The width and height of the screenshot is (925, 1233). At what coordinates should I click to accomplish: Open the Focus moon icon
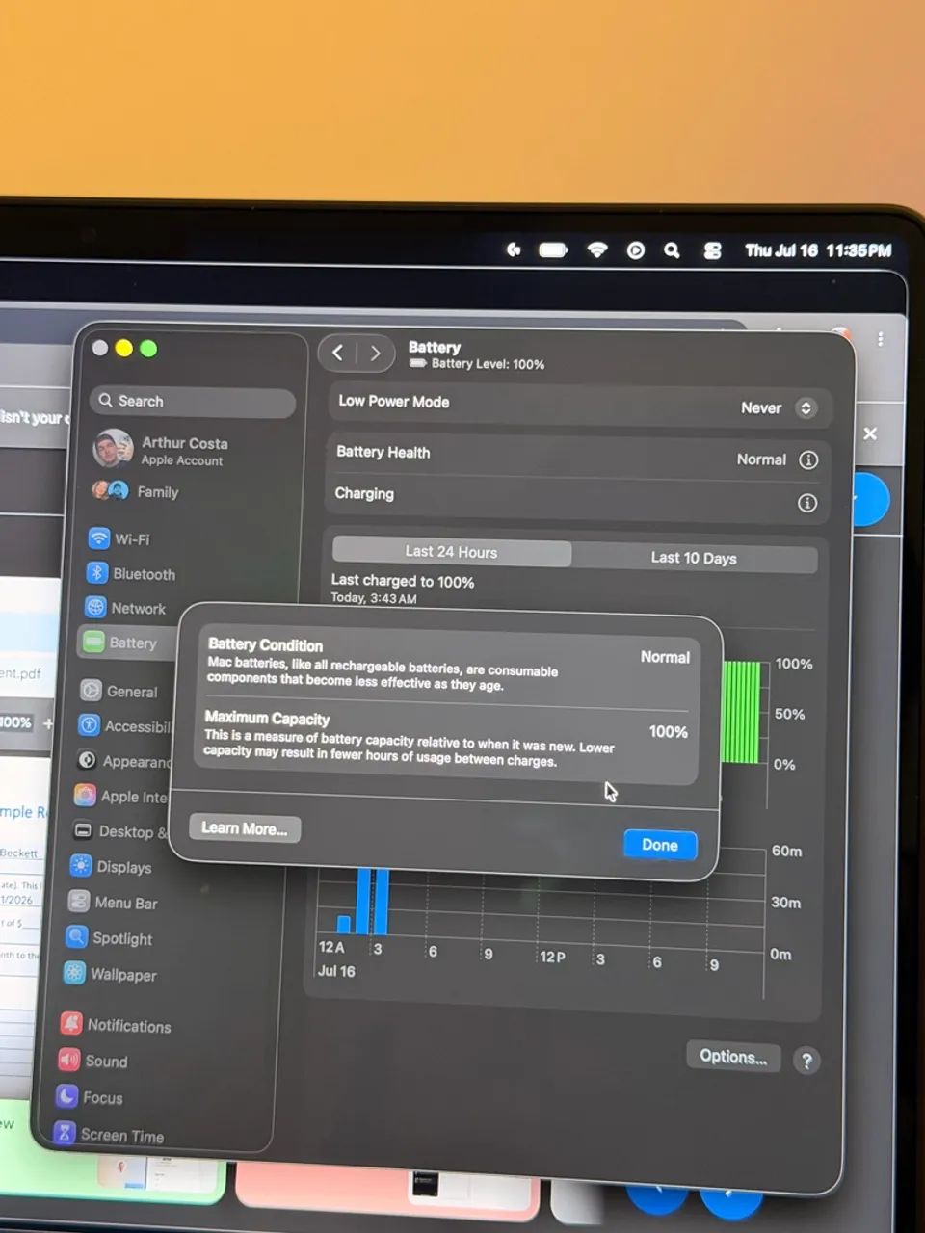tap(66, 1096)
